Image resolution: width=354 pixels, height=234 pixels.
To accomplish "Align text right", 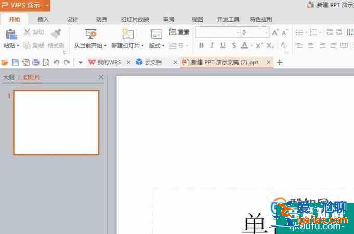I will (323, 45).
